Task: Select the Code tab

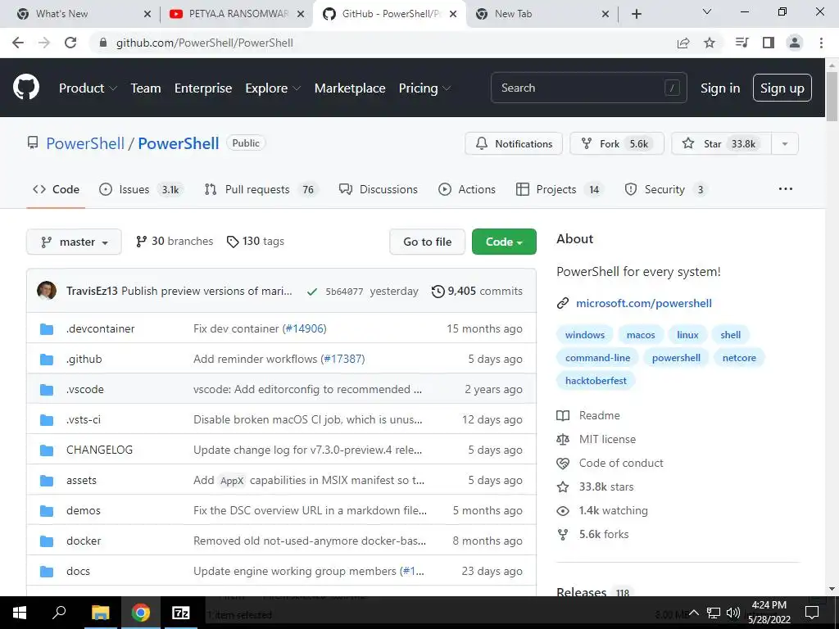Action: click(x=57, y=189)
